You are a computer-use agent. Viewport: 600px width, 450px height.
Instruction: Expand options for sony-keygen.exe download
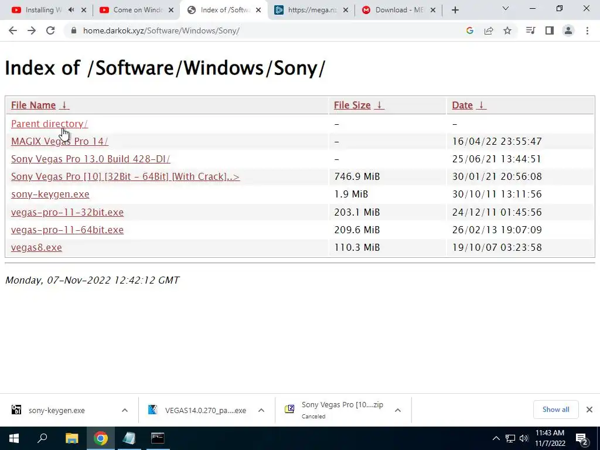[125, 410]
